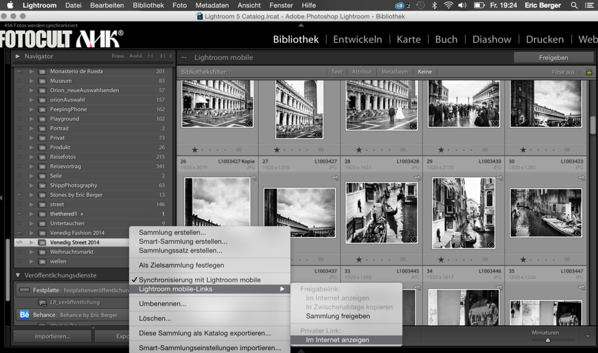Expand the street collection
The image size is (598, 353).
[31, 205]
